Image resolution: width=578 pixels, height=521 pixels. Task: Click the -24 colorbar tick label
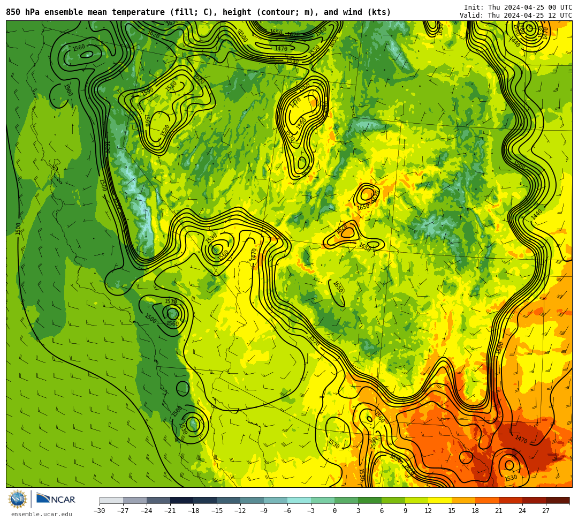(x=147, y=511)
